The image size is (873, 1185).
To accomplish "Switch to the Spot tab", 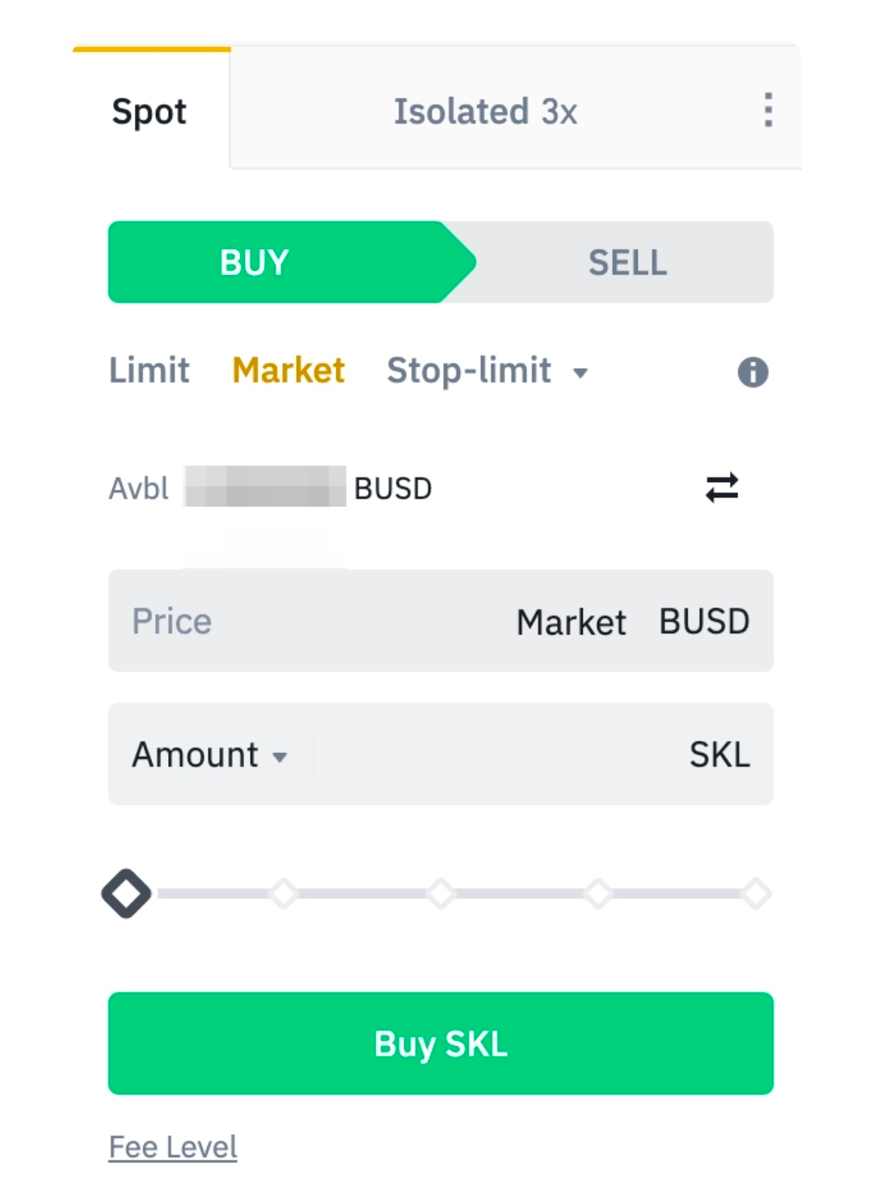I will tap(150, 111).
